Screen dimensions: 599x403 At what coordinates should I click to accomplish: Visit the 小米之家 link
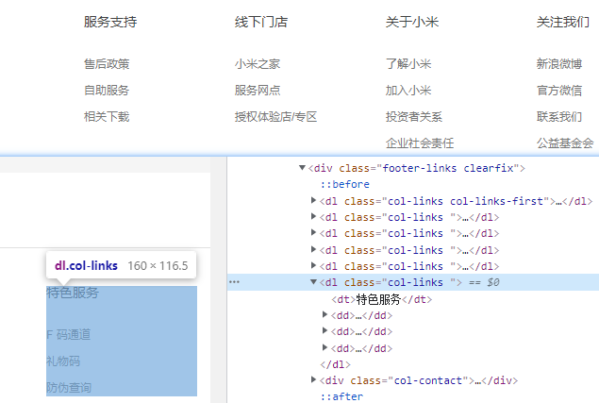(x=258, y=64)
